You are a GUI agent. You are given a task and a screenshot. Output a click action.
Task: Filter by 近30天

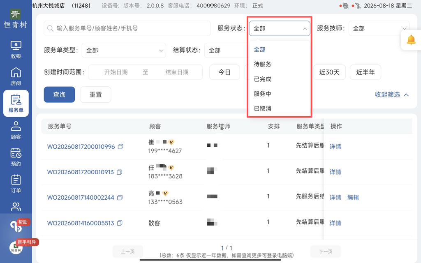tap(329, 72)
